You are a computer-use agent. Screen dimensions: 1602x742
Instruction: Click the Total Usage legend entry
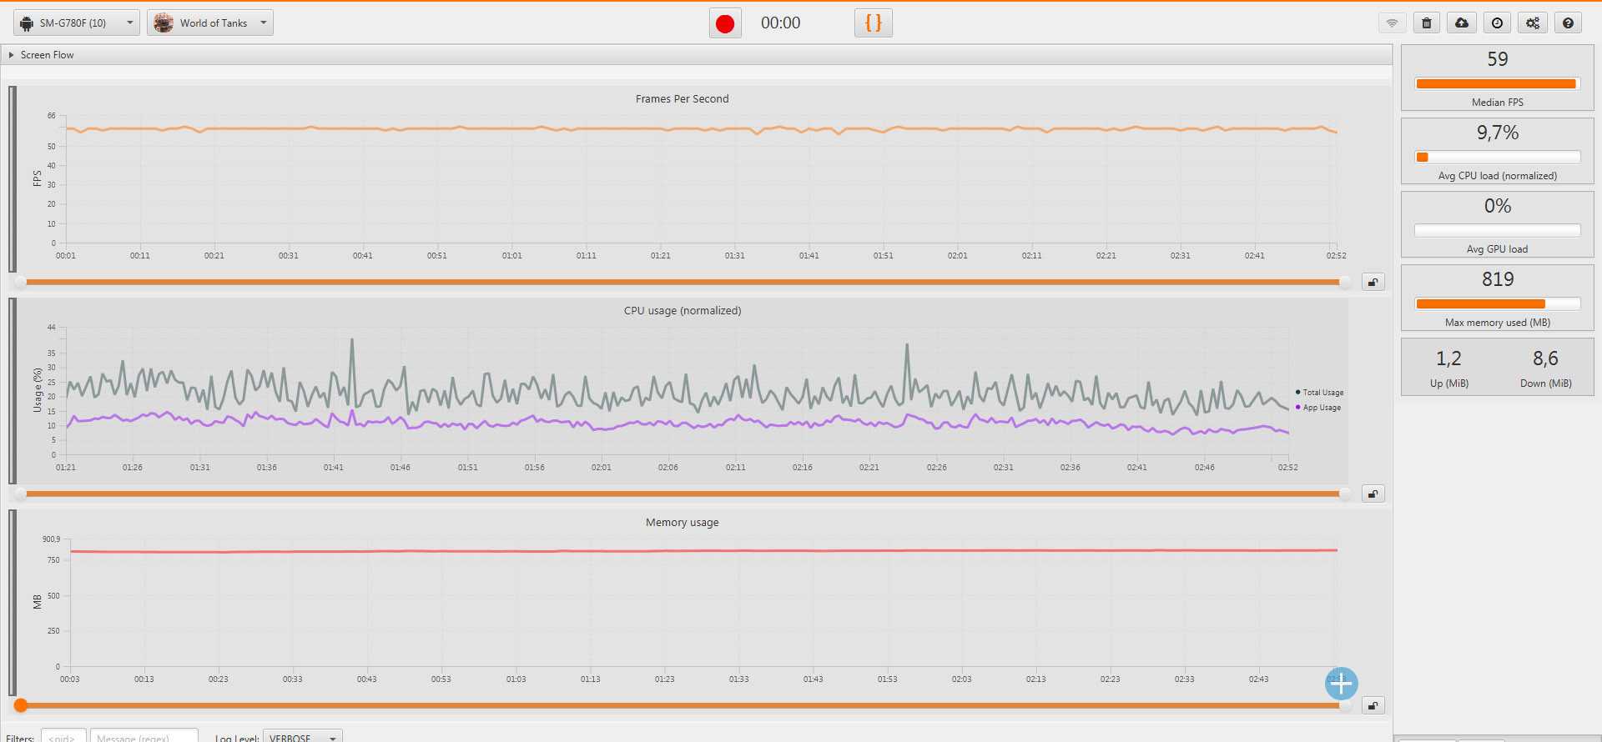point(1322,393)
